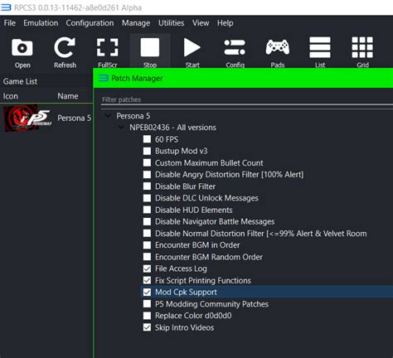The image size is (393, 358).
Task: Open the Utilities menu
Action: point(171,23)
